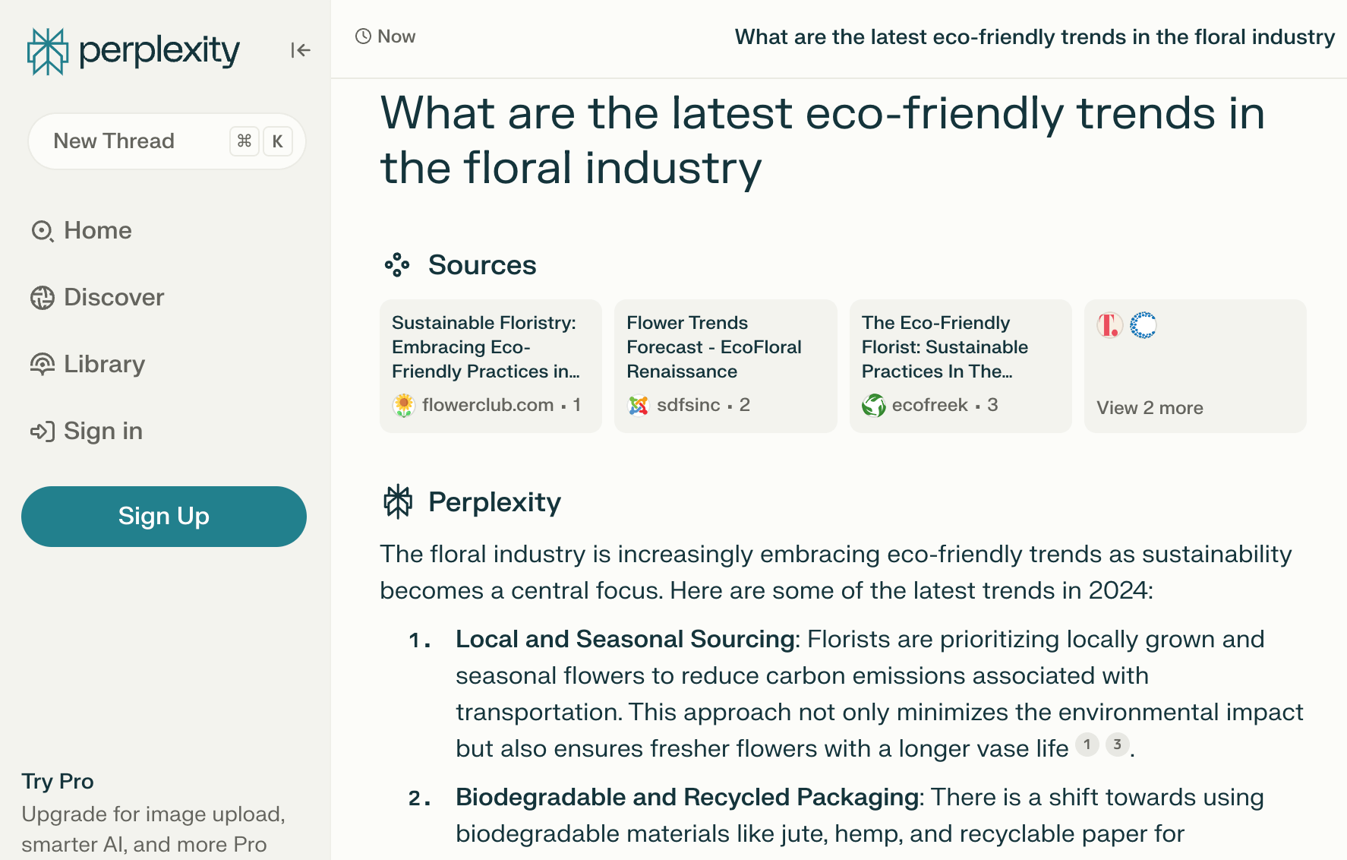
Task: Click the Perplexity logo icon
Action: (48, 51)
